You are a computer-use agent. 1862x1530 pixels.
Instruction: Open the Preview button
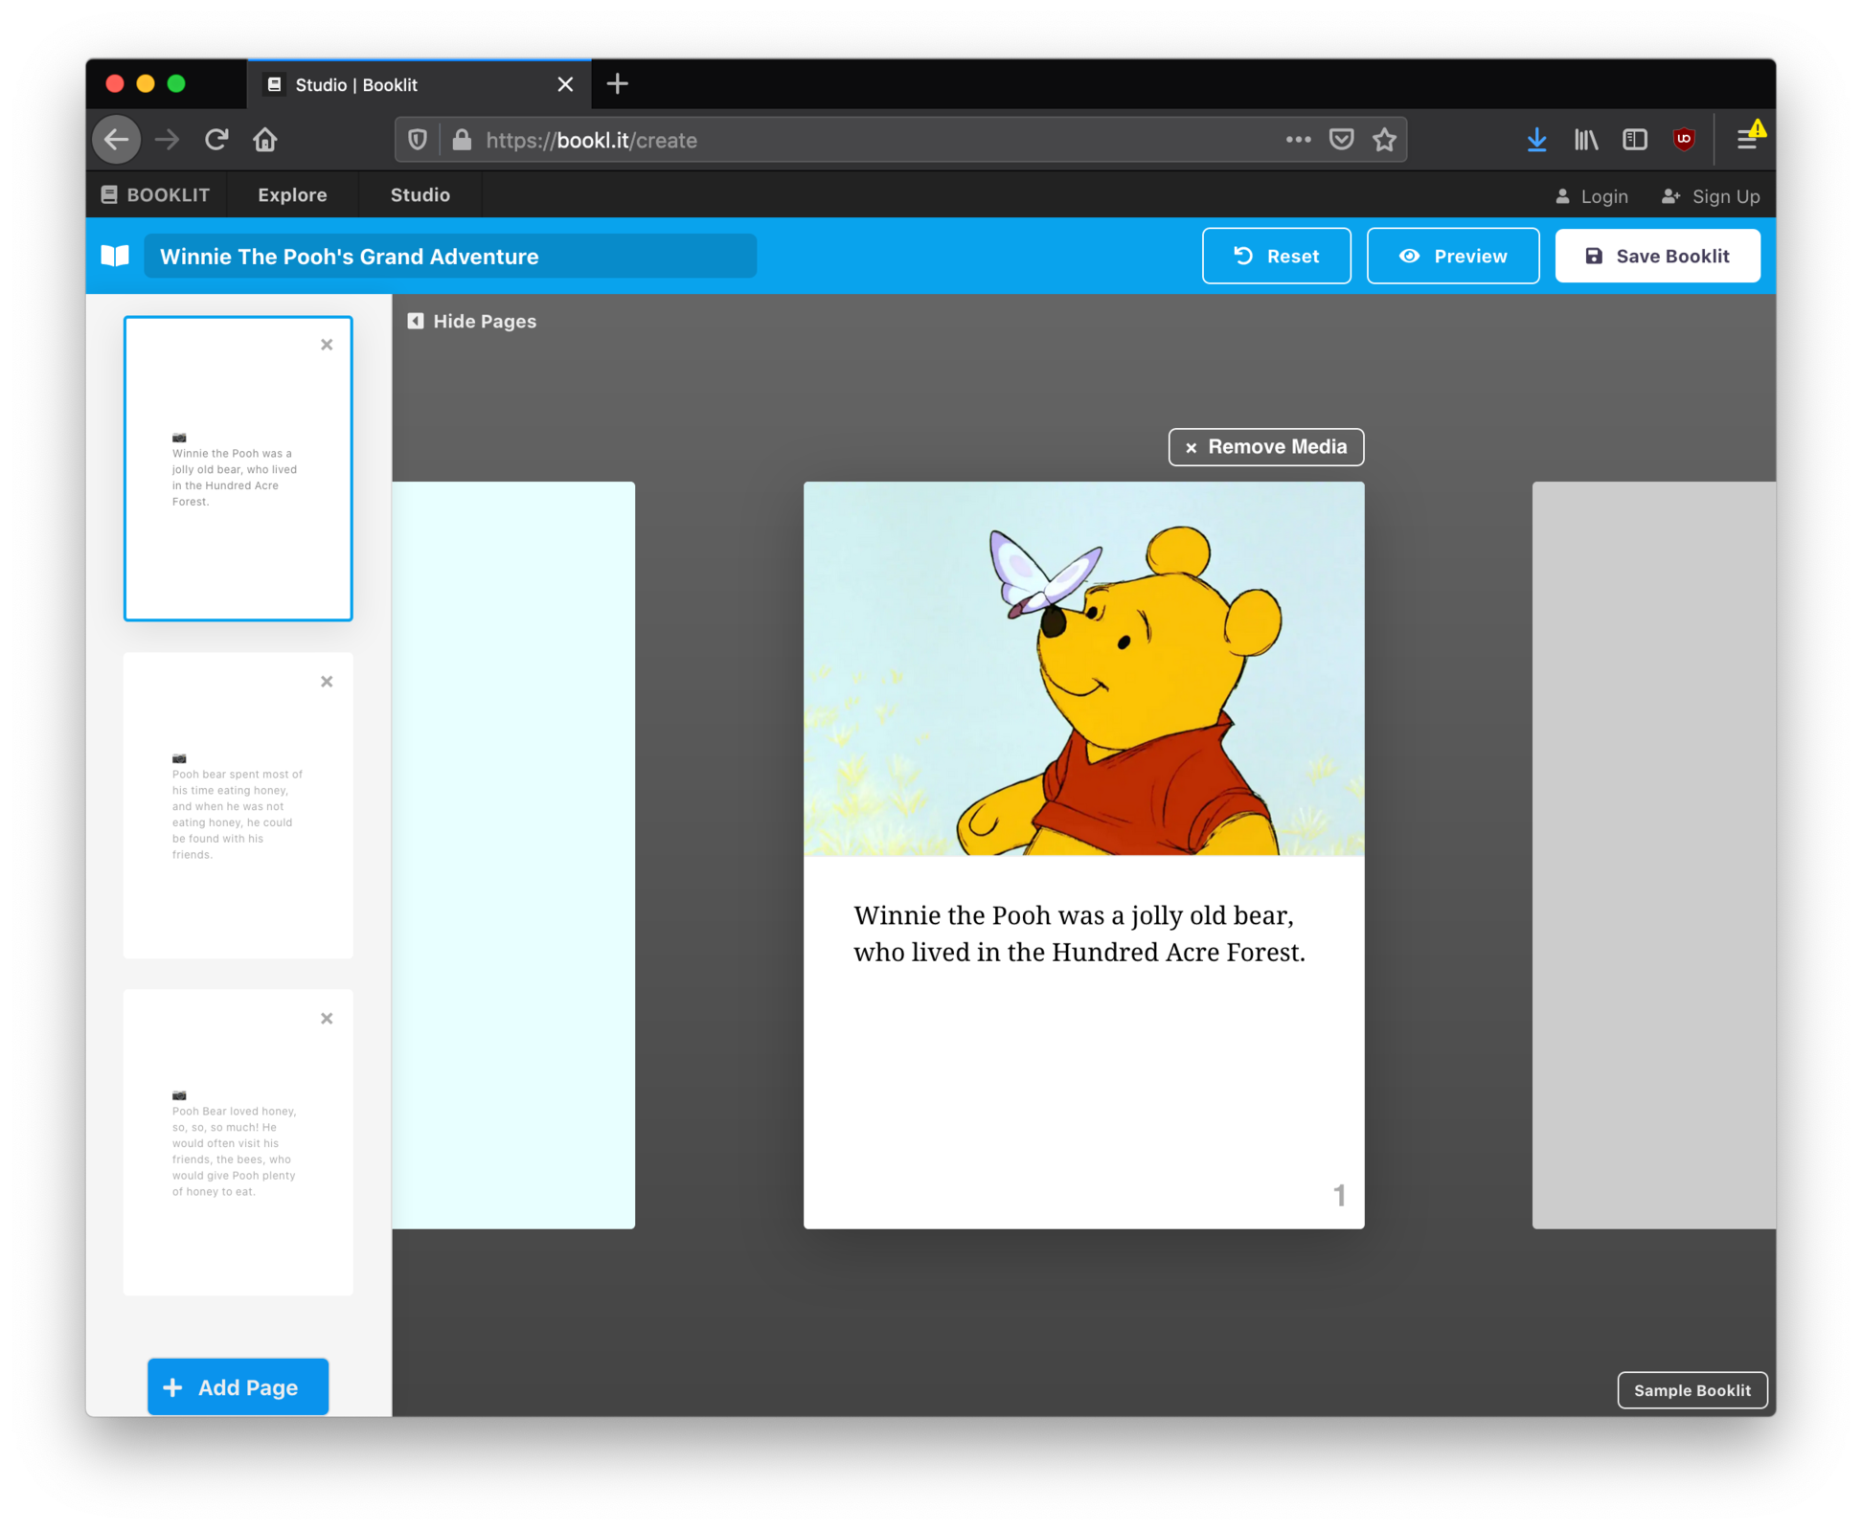pos(1452,256)
